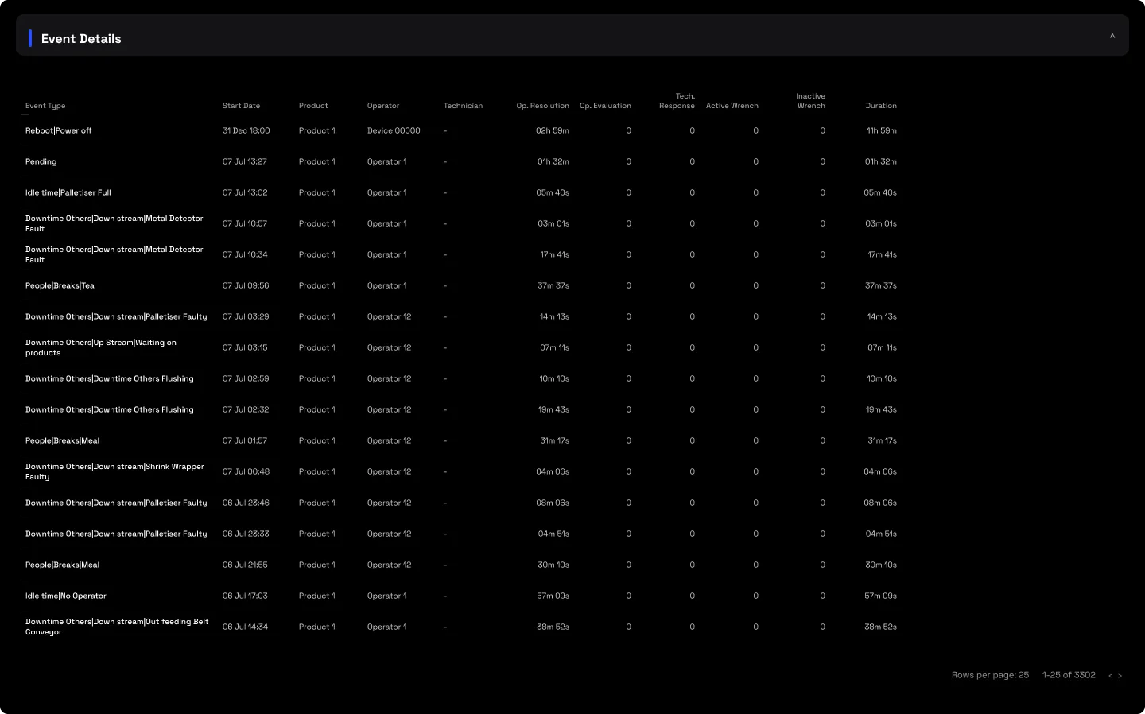The image size is (1145, 714).
Task: Click the 31m 17s duration value
Action: [883, 440]
